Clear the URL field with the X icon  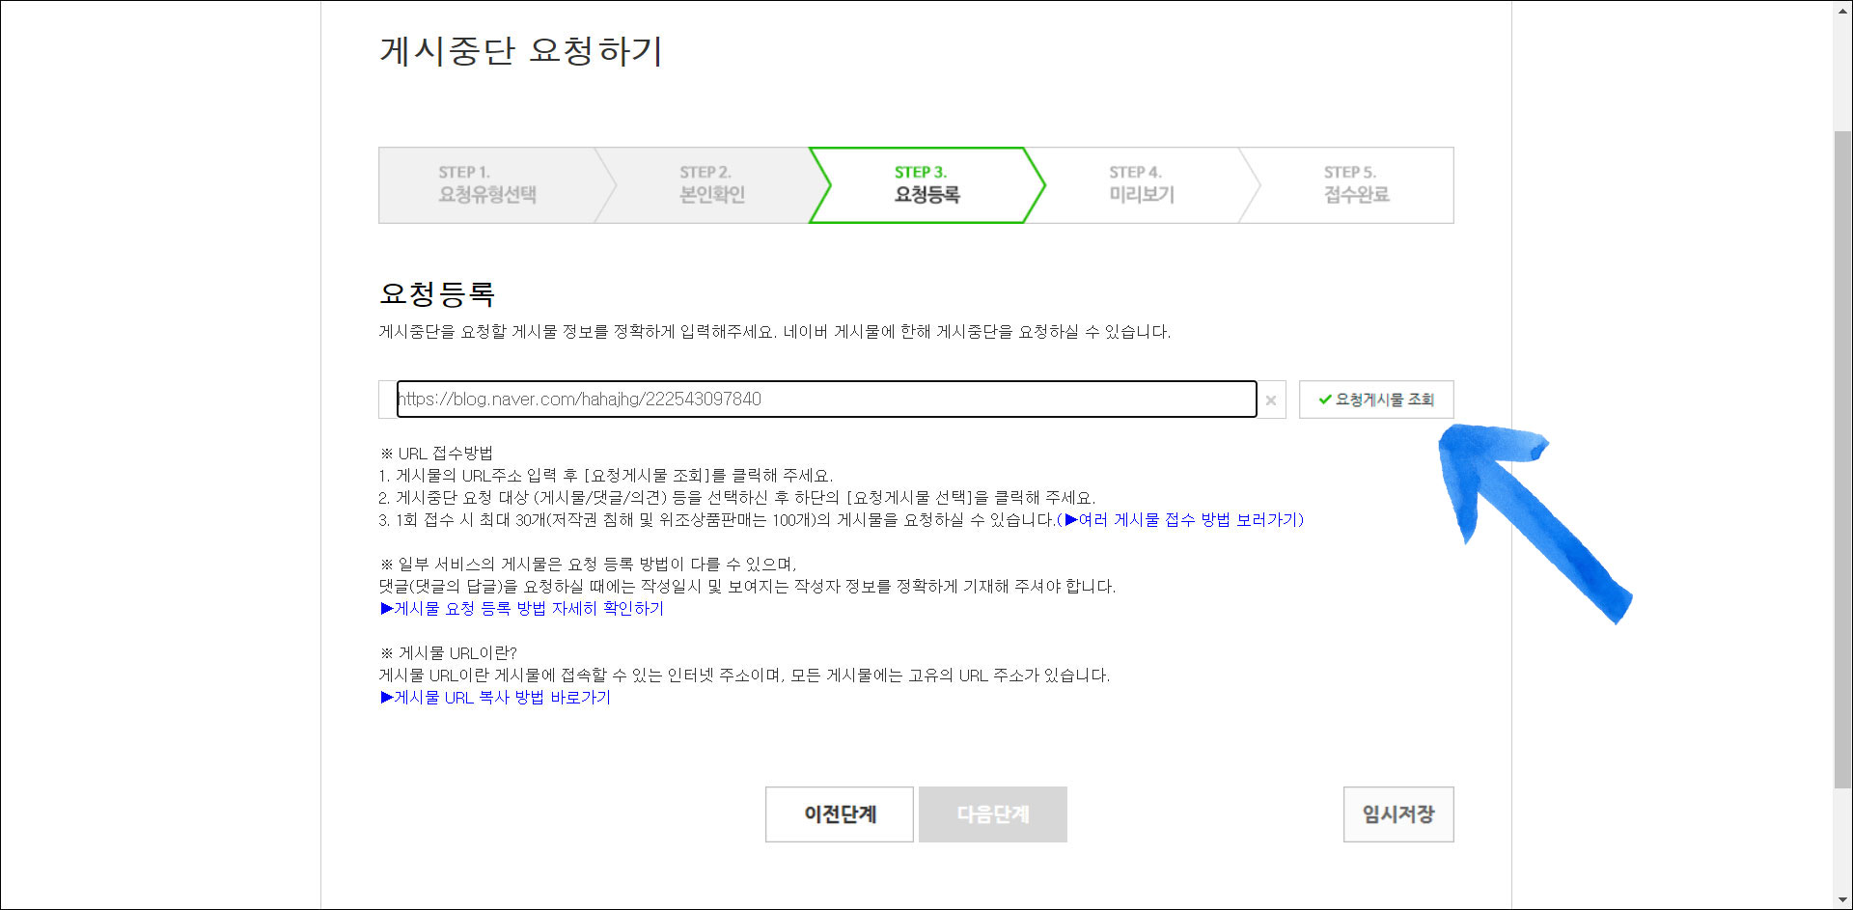tap(1271, 400)
